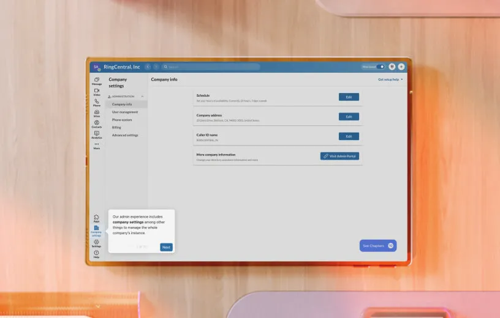
Task: Click the More company information title
Action: (216, 154)
